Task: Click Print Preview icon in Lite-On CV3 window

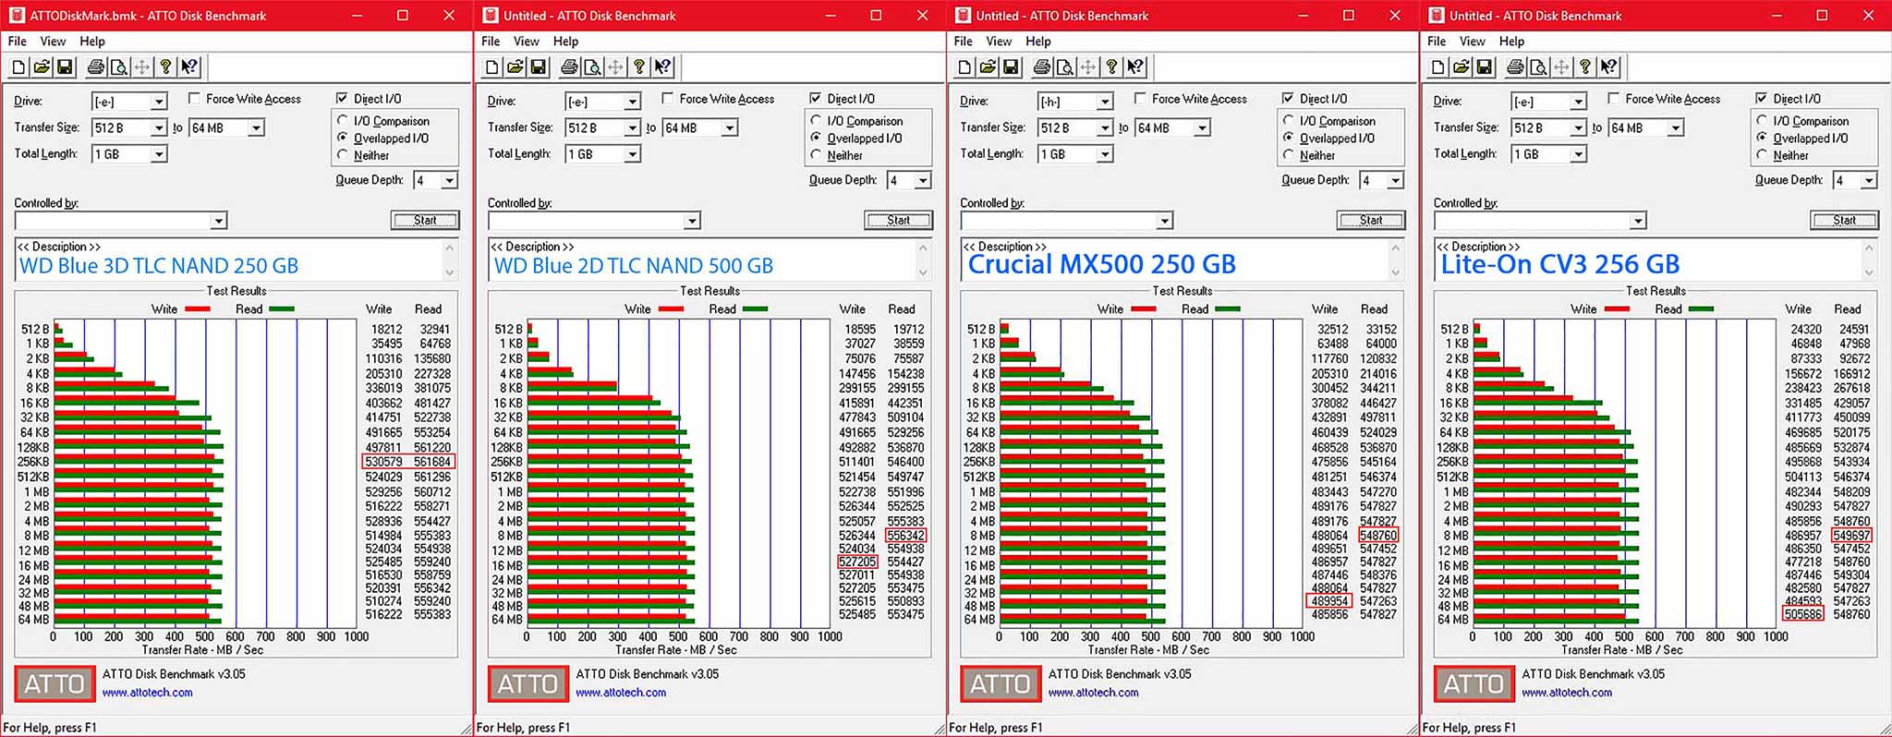Action: coord(1538,66)
